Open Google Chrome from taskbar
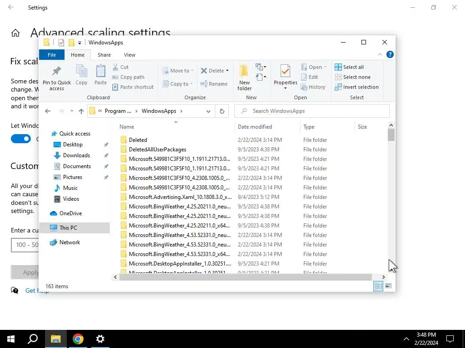The image size is (465, 348). (x=78, y=339)
